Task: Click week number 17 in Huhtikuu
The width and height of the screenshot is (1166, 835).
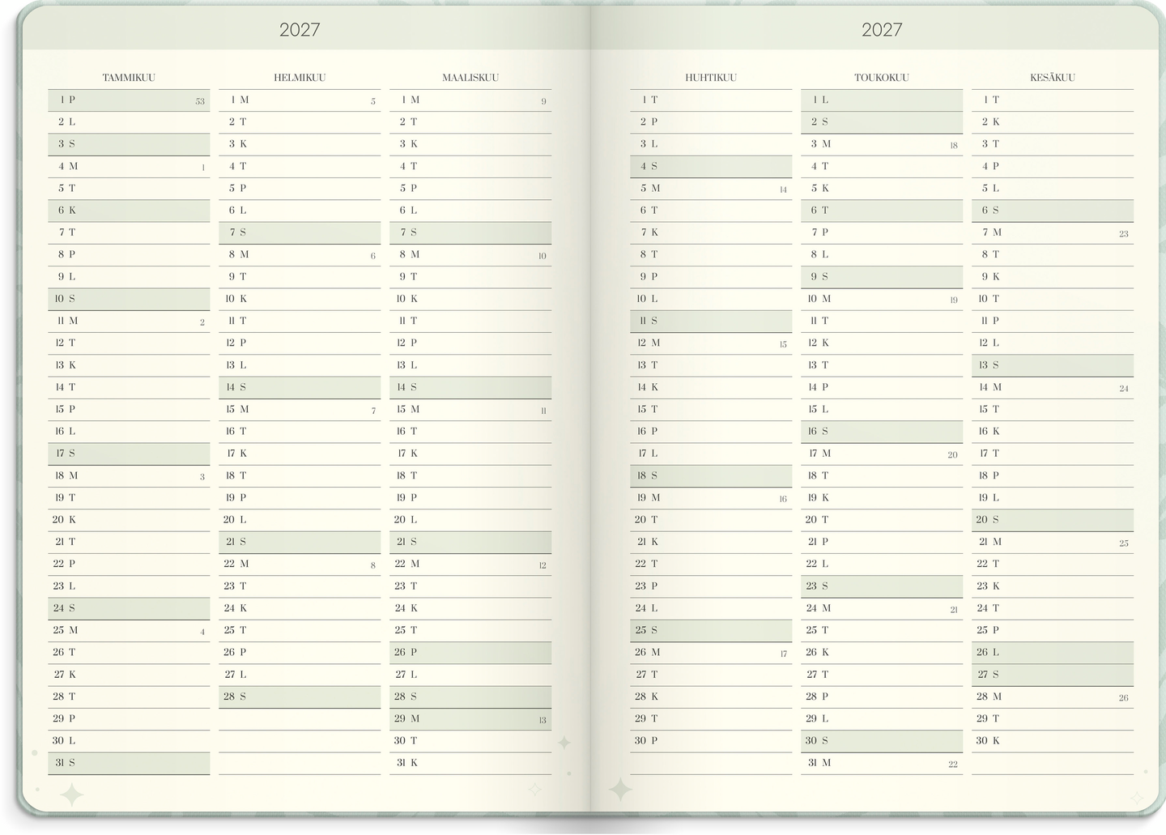Action: pyautogui.click(x=783, y=654)
